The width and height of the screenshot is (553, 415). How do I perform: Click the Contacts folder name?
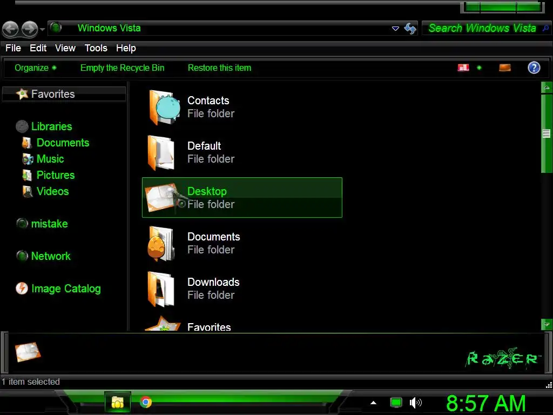click(208, 101)
